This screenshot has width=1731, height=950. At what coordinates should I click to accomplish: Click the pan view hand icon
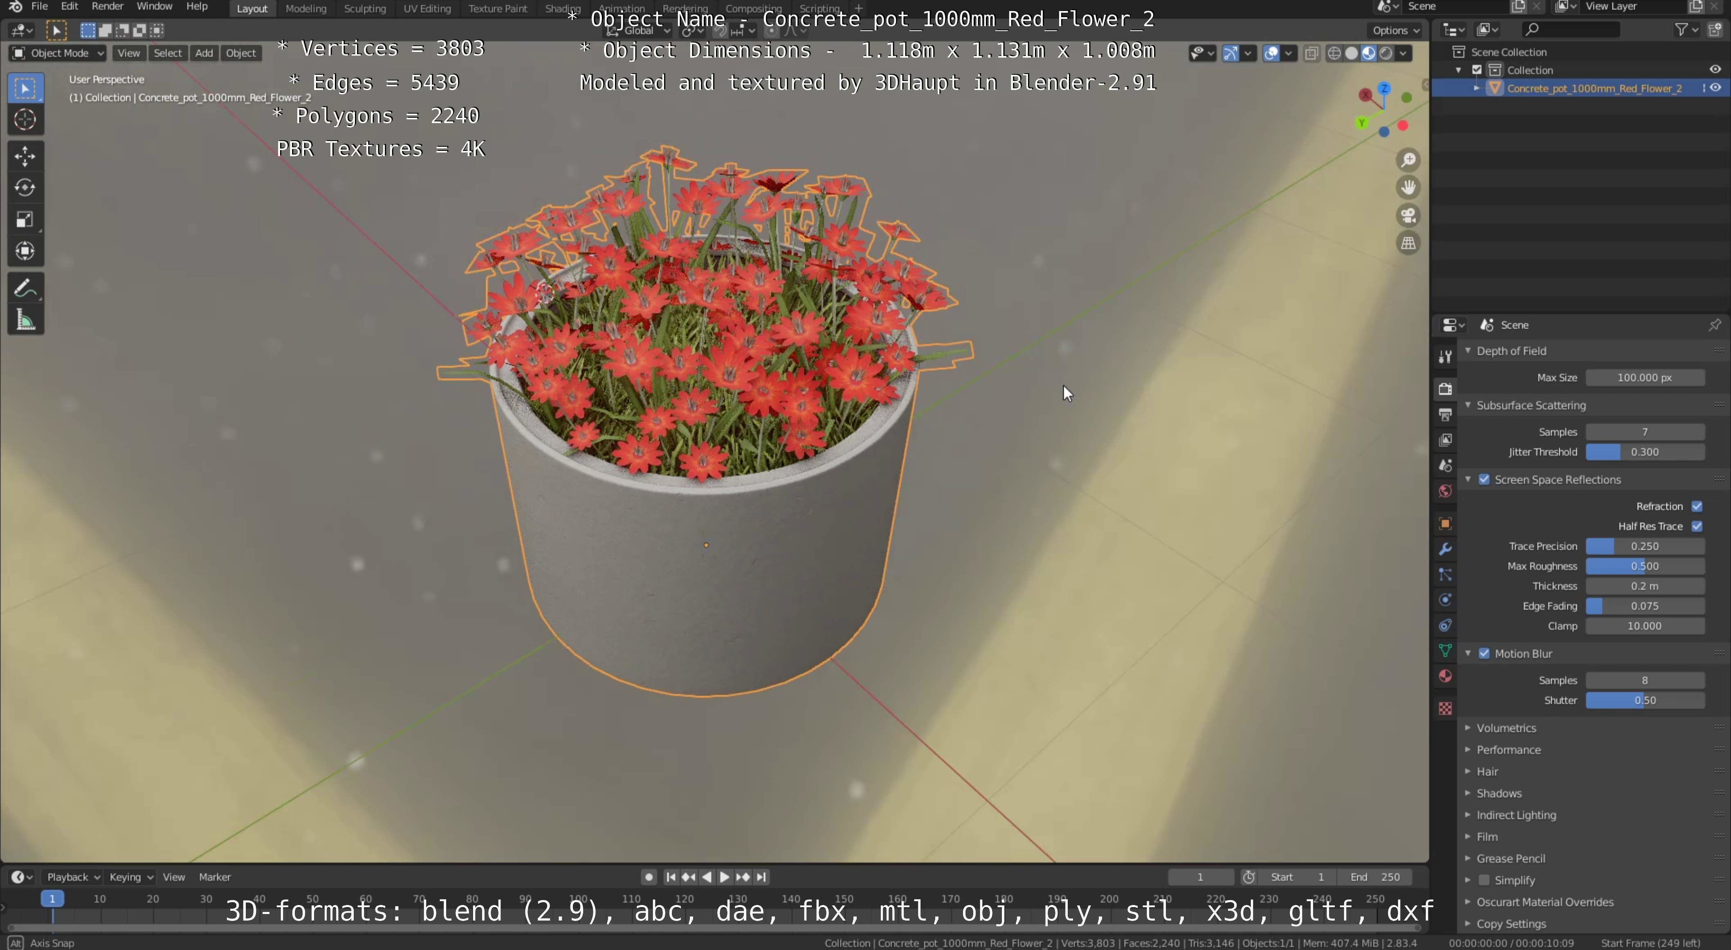(x=1408, y=187)
